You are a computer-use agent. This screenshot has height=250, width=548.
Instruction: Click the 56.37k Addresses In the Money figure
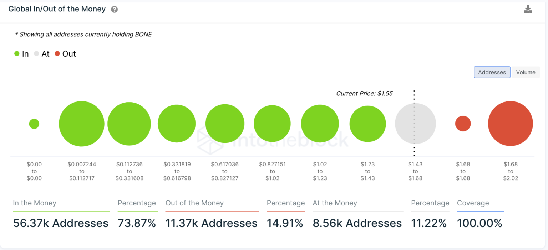(61, 223)
